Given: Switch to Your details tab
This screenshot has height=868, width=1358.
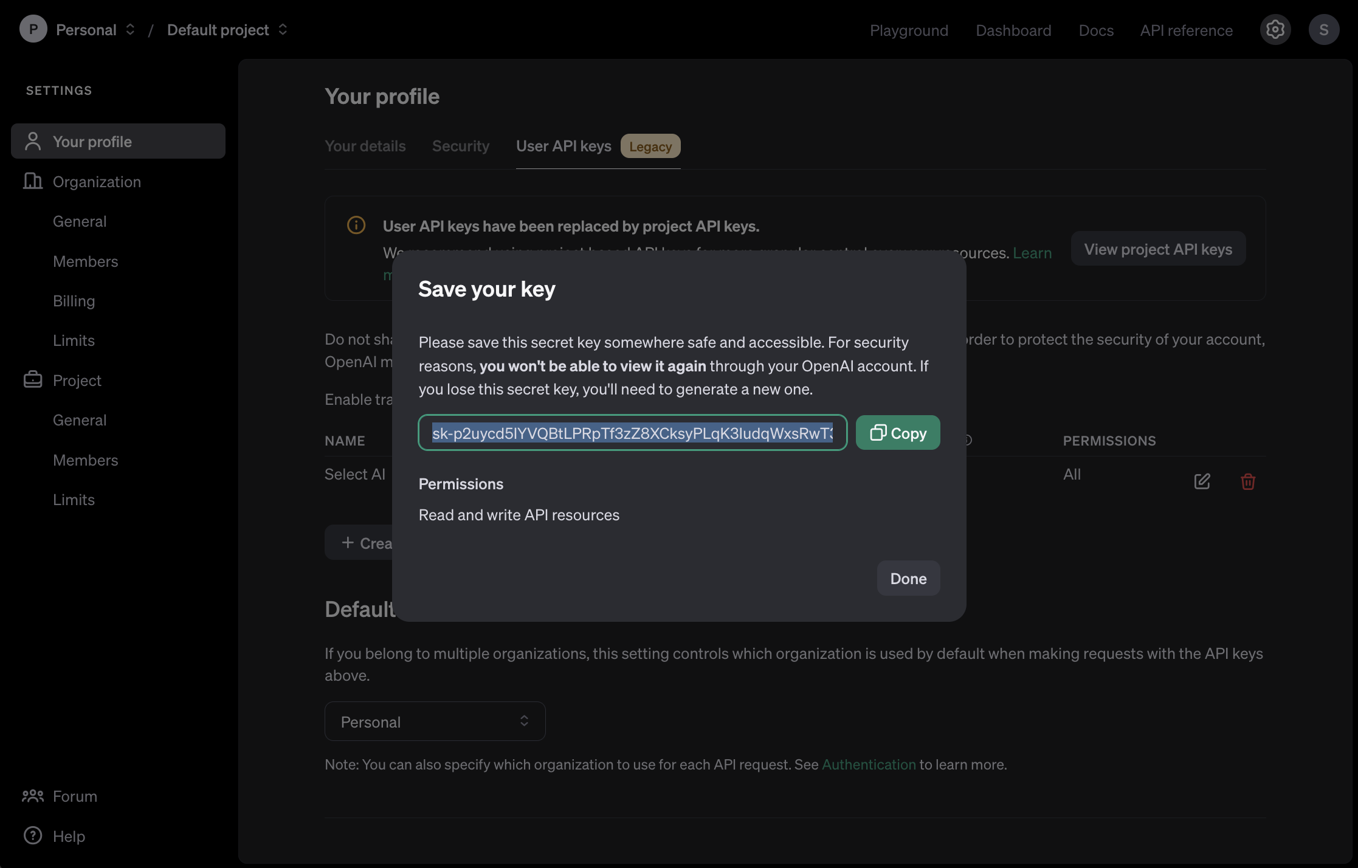Looking at the screenshot, I should click(365, 146).
